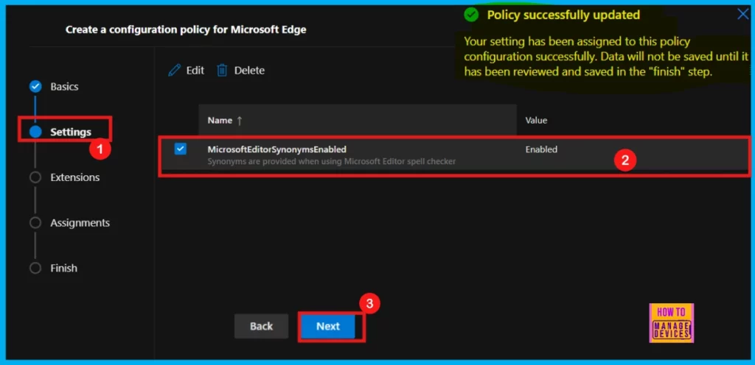
Task: Click the Edit pencil icon
Action: tap(174, 71)
